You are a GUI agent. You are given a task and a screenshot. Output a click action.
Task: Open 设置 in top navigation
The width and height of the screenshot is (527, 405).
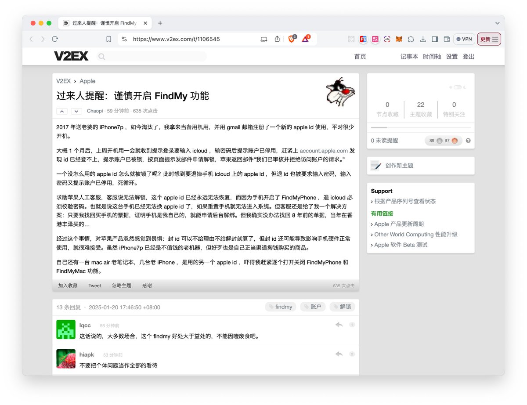(452, 57)
